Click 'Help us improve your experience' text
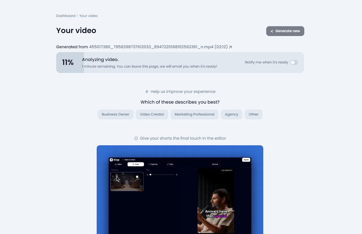The width and height of the screenshot is (362, 234). (x=183, y=92)
